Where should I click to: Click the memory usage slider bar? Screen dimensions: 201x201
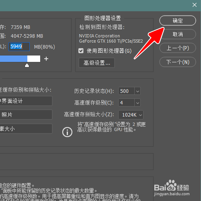(x=20, y=59)
